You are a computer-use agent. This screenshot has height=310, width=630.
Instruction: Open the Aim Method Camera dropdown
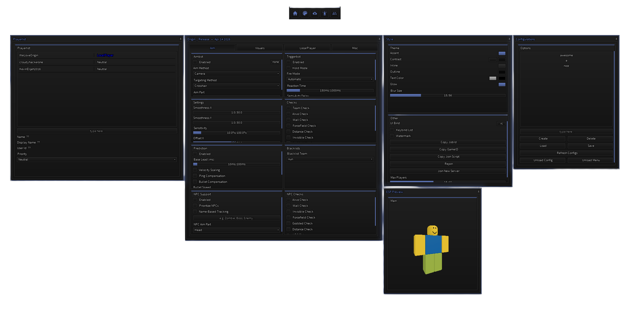pos(236,73)
